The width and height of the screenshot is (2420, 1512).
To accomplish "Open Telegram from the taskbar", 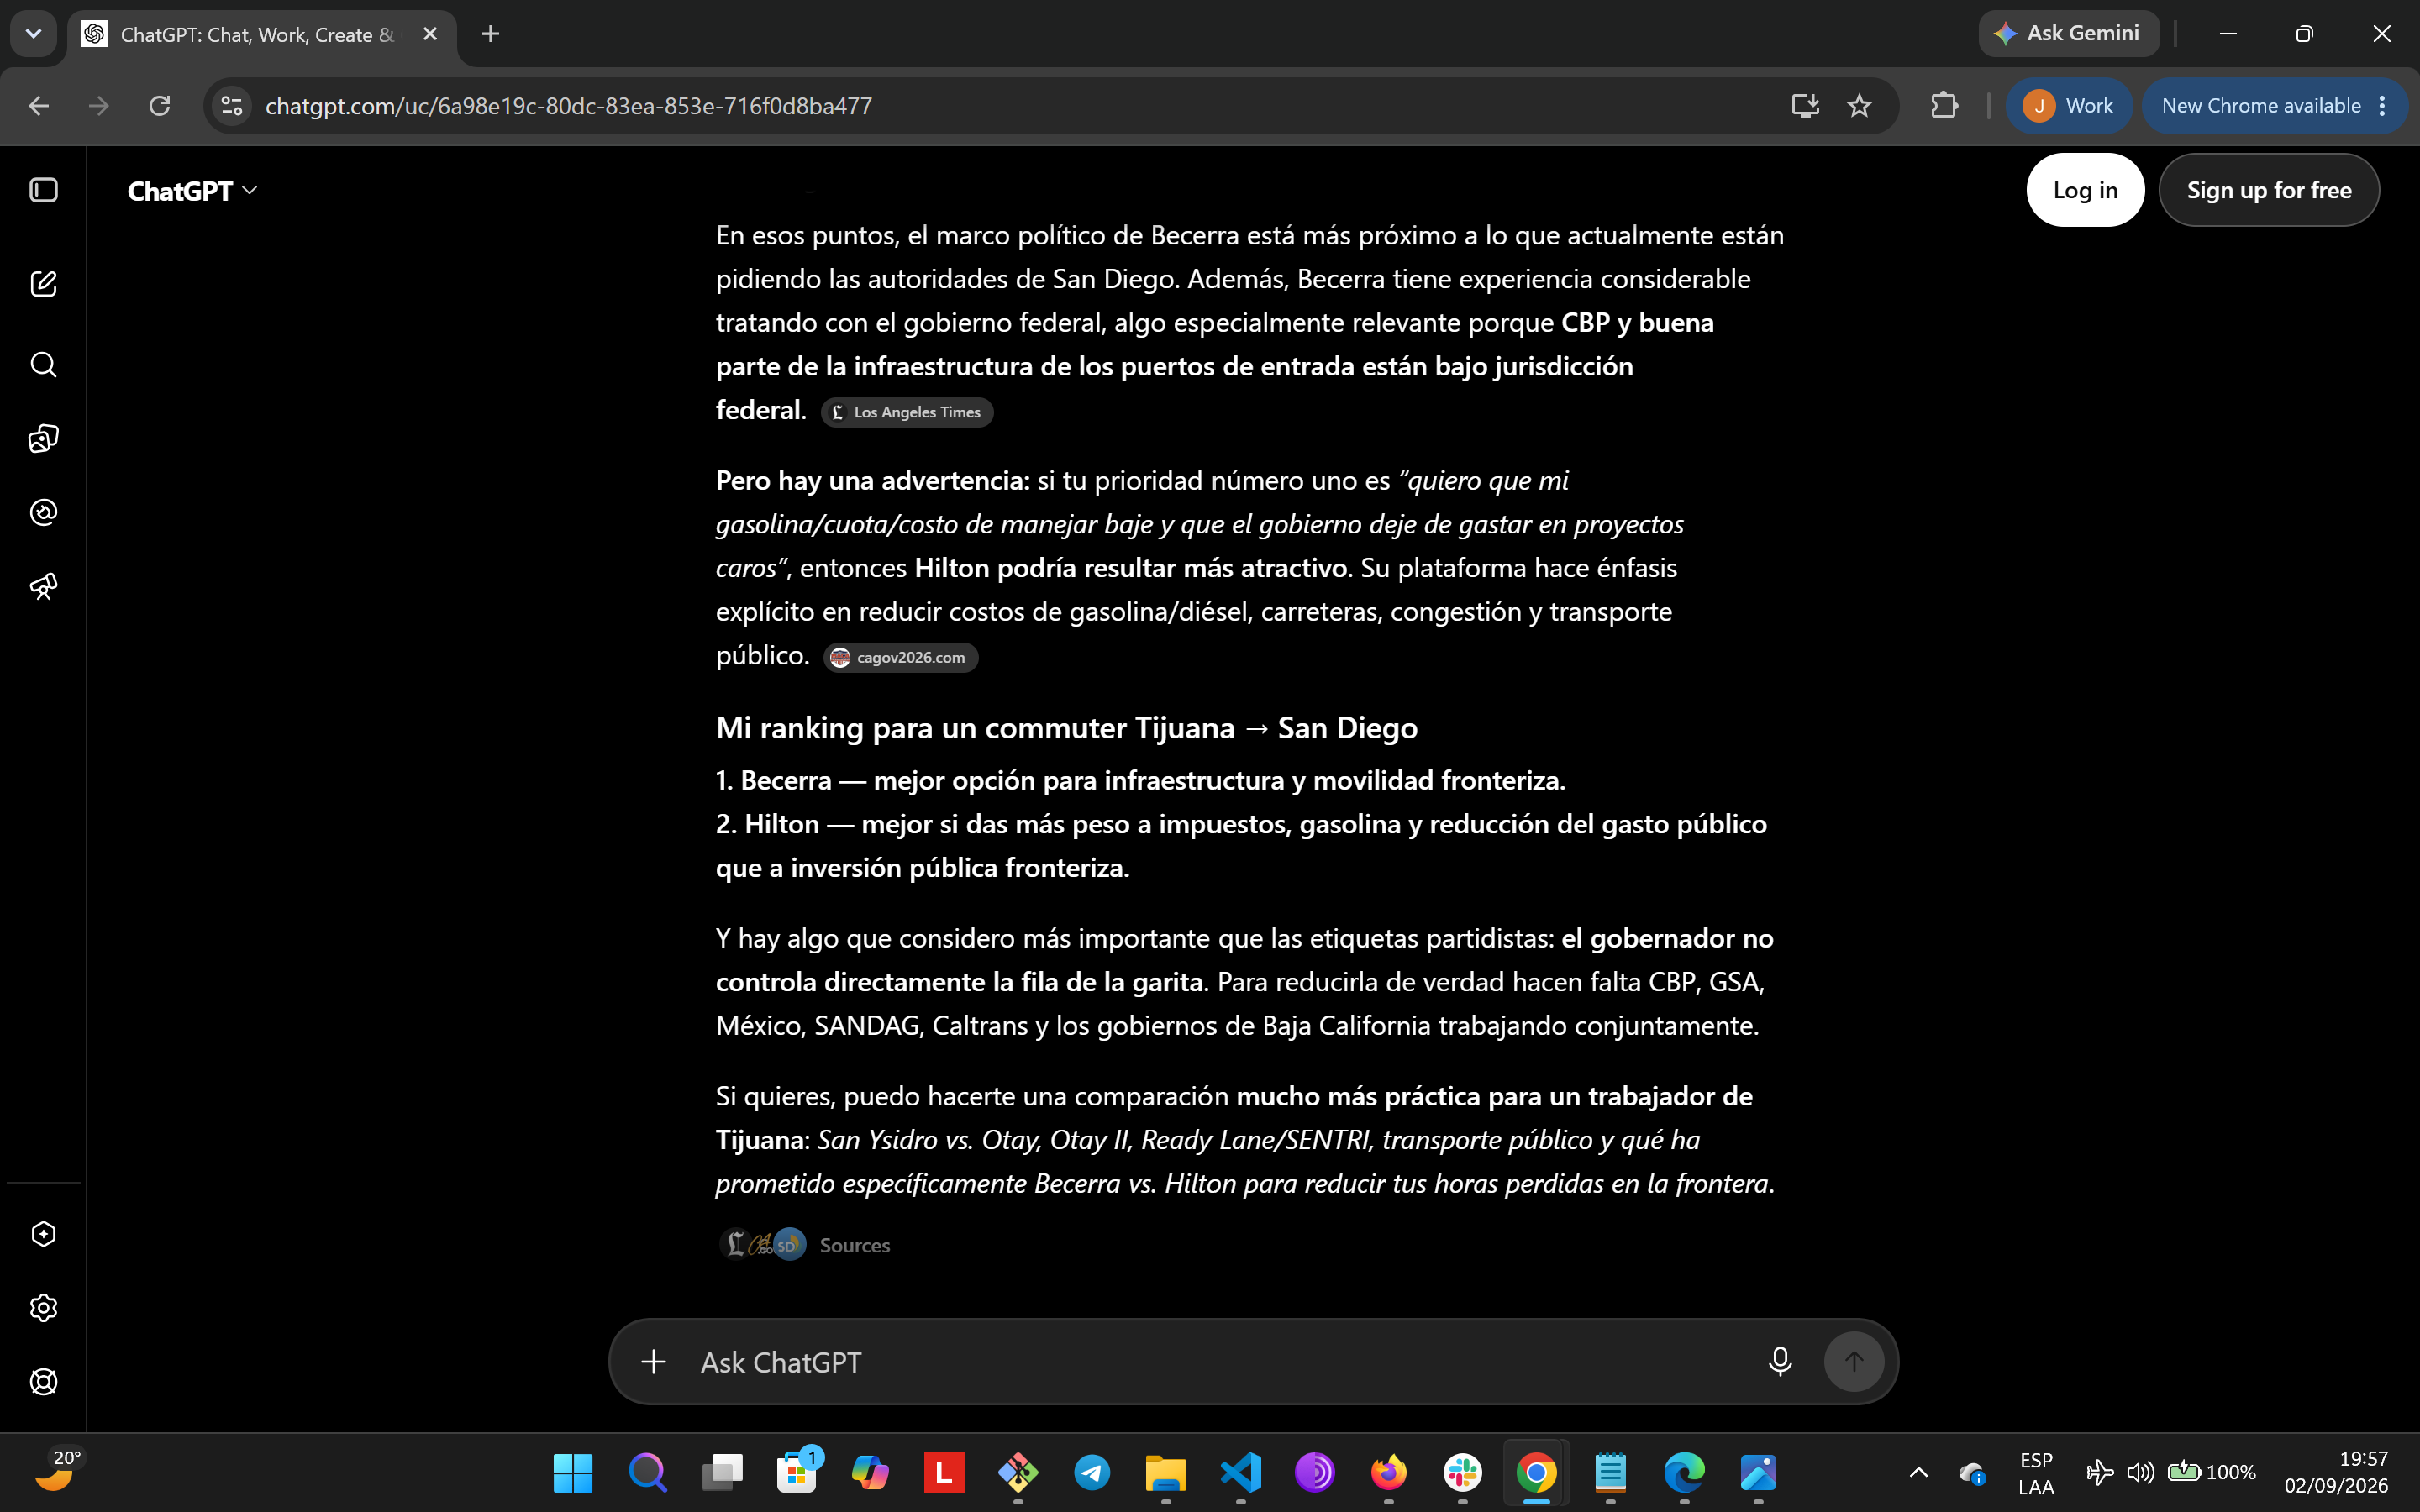I will pos(1092,1473).
